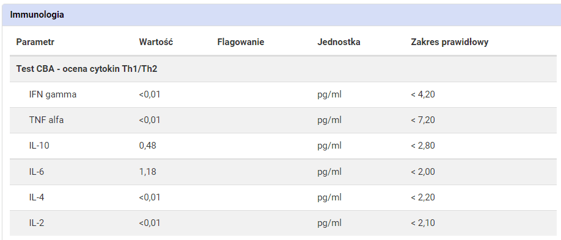This screenshot has height=240, width=561.
Task: Click the Wartość column header
Action: [x=156, y=42]
